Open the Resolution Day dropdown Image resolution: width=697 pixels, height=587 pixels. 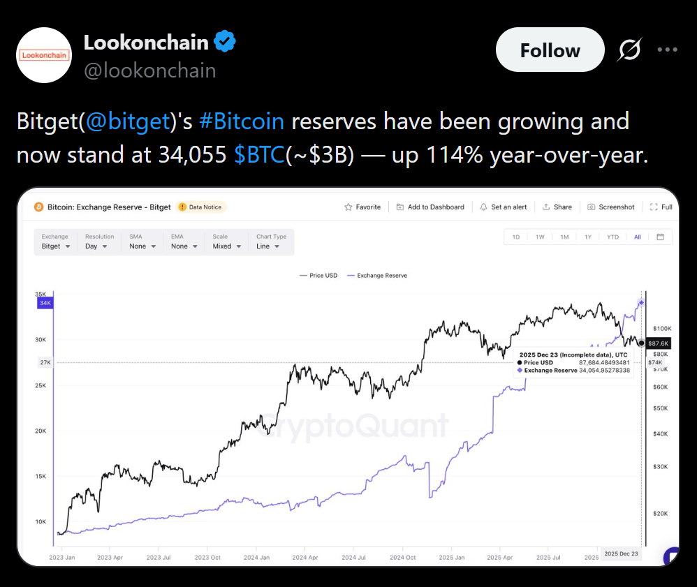coord(96,246)
